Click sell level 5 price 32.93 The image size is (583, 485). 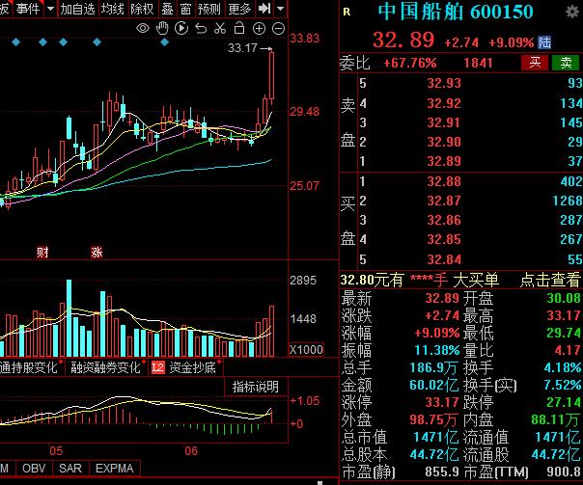tap(444, 83)
